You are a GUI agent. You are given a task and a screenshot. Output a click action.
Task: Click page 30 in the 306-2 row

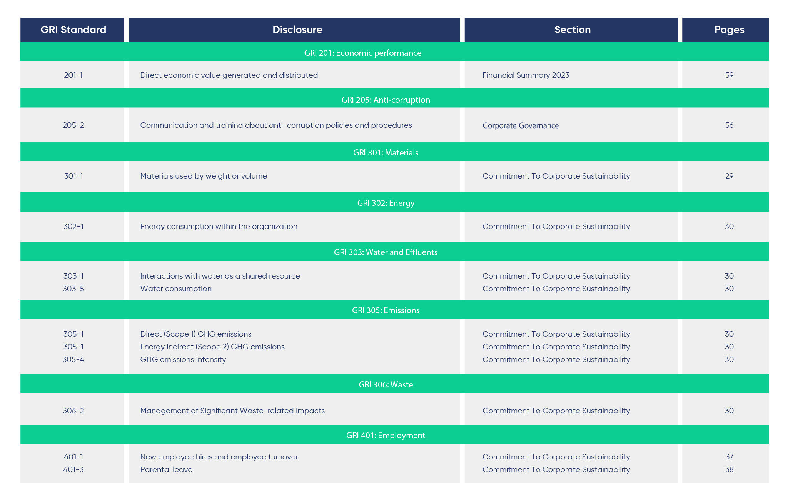729,411
